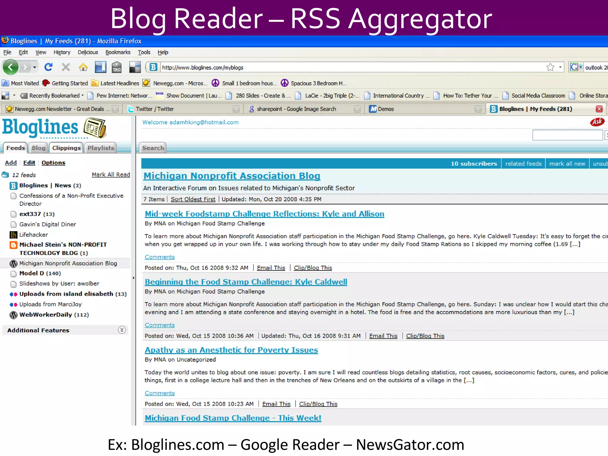608x456 pixels.
Task: Click the bookmark star in address bar
Action: click(x=550, y=67)
